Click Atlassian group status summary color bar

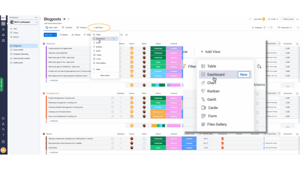[158, 85]
